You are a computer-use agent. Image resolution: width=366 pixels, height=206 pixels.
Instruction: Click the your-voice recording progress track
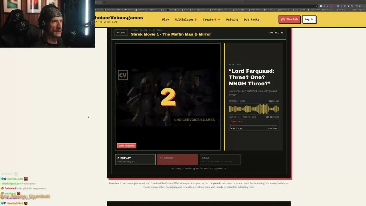pyautogui.click(x=254, y=126)
